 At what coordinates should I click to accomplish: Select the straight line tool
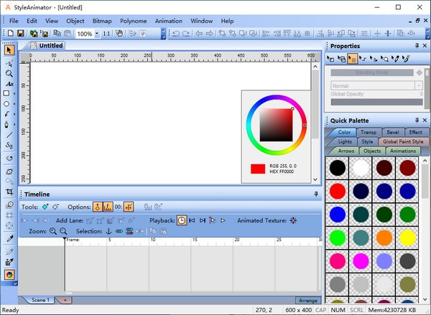click(9, 135)
